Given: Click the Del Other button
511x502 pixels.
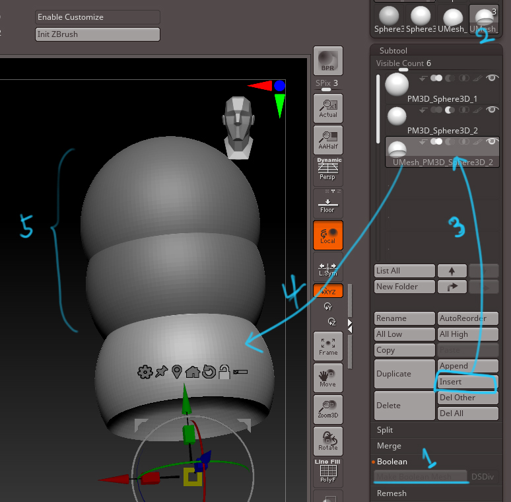Looking at the screenshot, I should [x=468, y=398].
